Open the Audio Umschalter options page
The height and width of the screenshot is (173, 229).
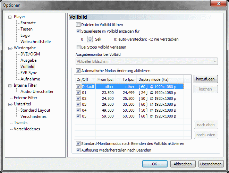(37, 92)
